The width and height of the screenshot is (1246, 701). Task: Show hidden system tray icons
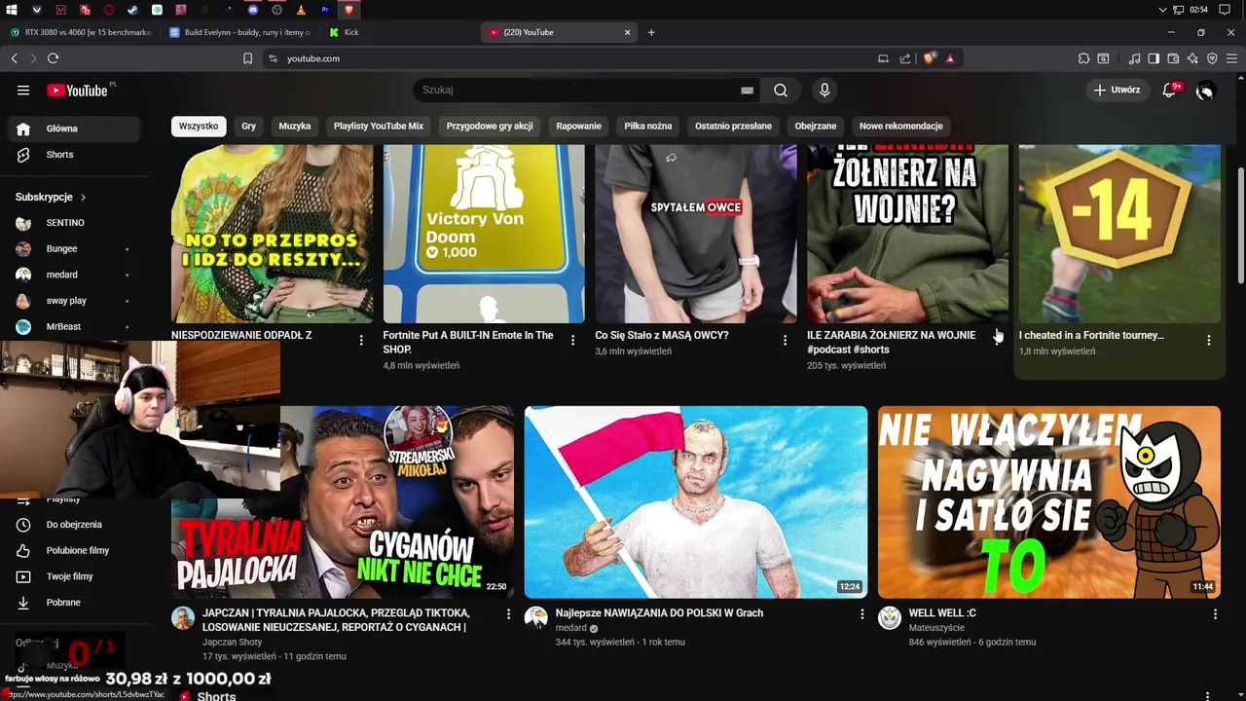click(1162, 10)
